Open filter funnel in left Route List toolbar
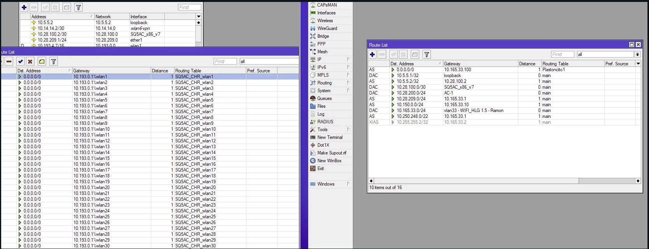This screenshot has width=649, height=249. 54,61
